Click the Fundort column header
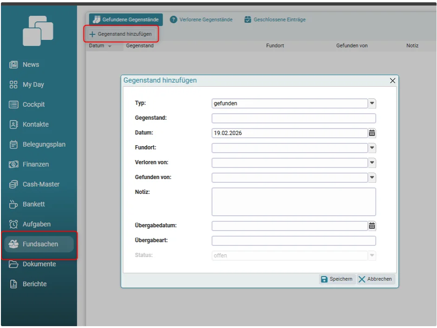The image size is (437, 328). coord(275,45)
